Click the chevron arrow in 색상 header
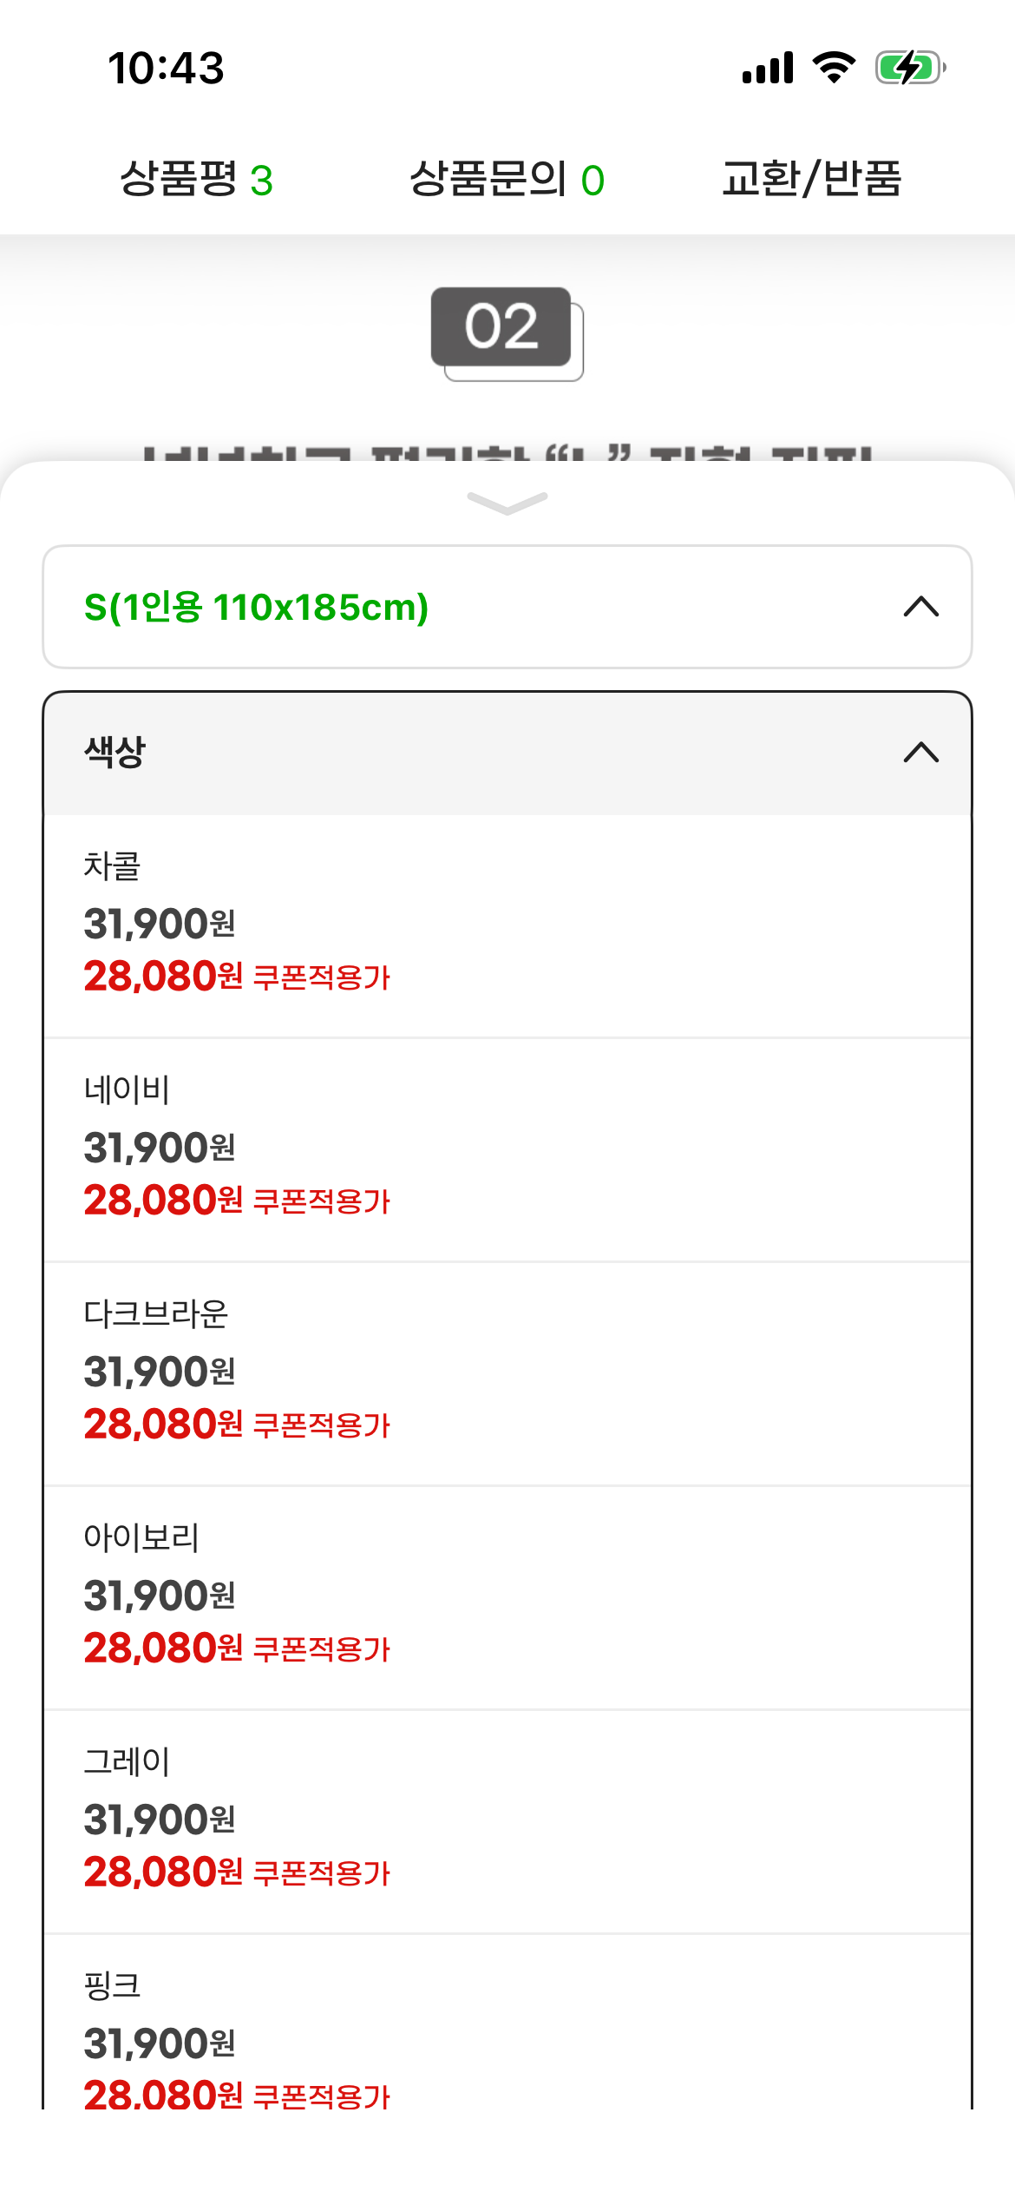Image resolution: width=1015 pixels, height=2198 pixels. pyautogui.click(x=920, y=753)
